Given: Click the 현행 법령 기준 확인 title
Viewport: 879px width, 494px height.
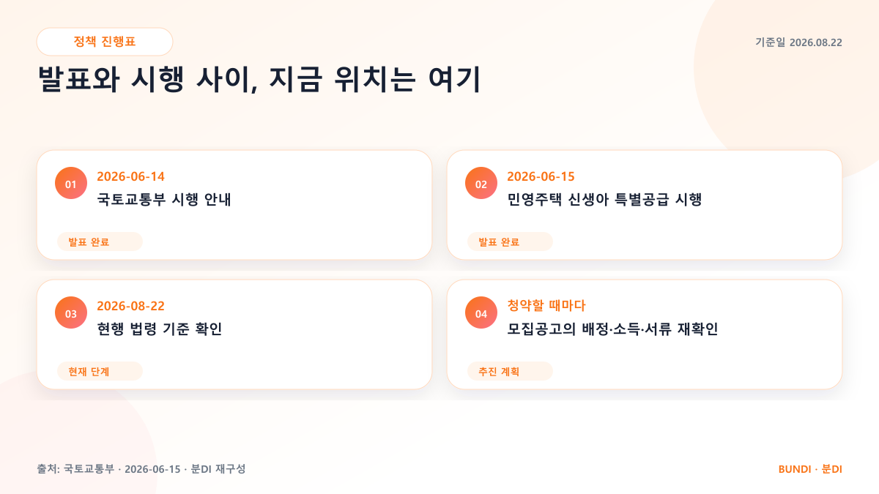Looking at the screenshot, I should 160,329.
